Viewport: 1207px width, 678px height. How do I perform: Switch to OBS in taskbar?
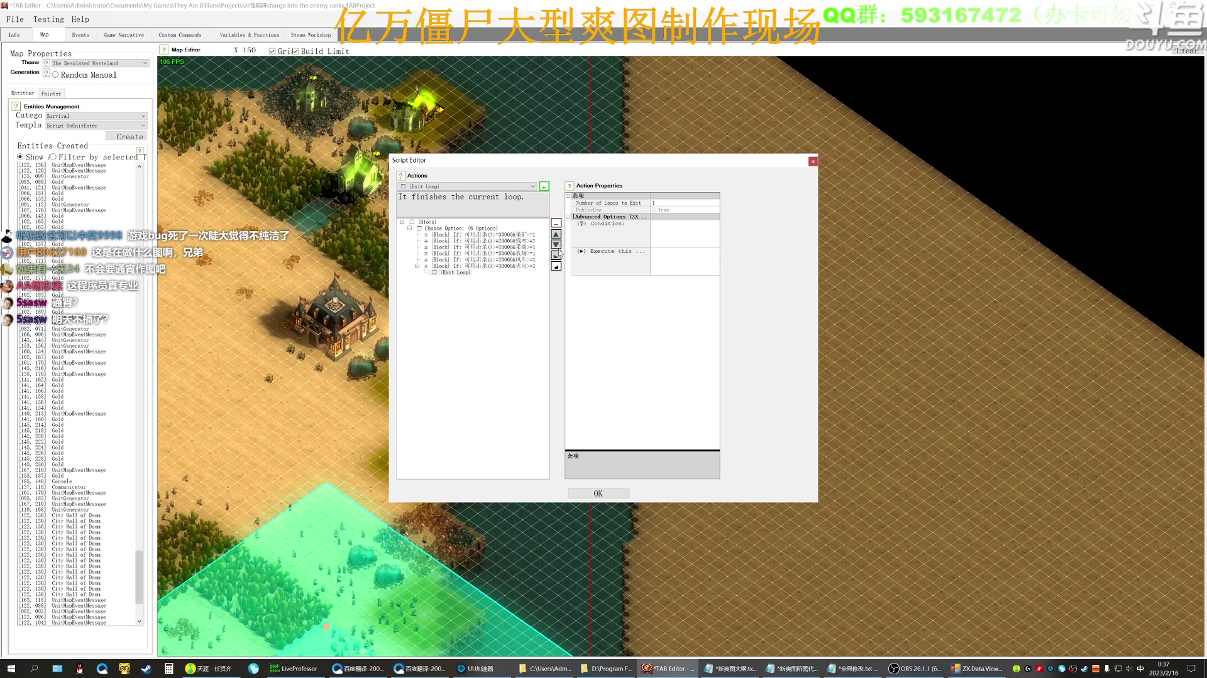(915, 669)
